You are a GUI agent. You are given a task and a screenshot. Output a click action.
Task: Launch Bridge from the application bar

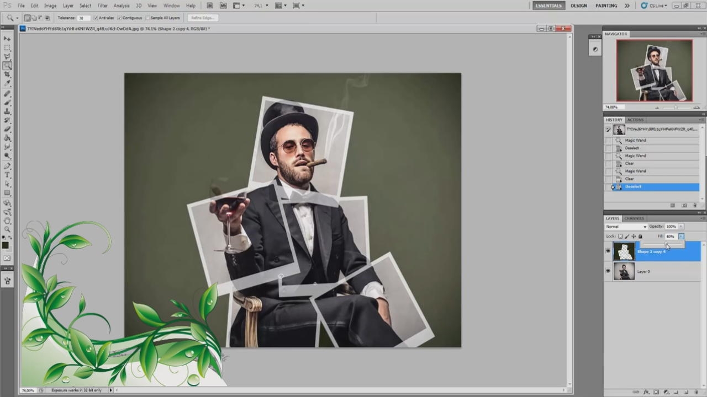pos(210,6)
